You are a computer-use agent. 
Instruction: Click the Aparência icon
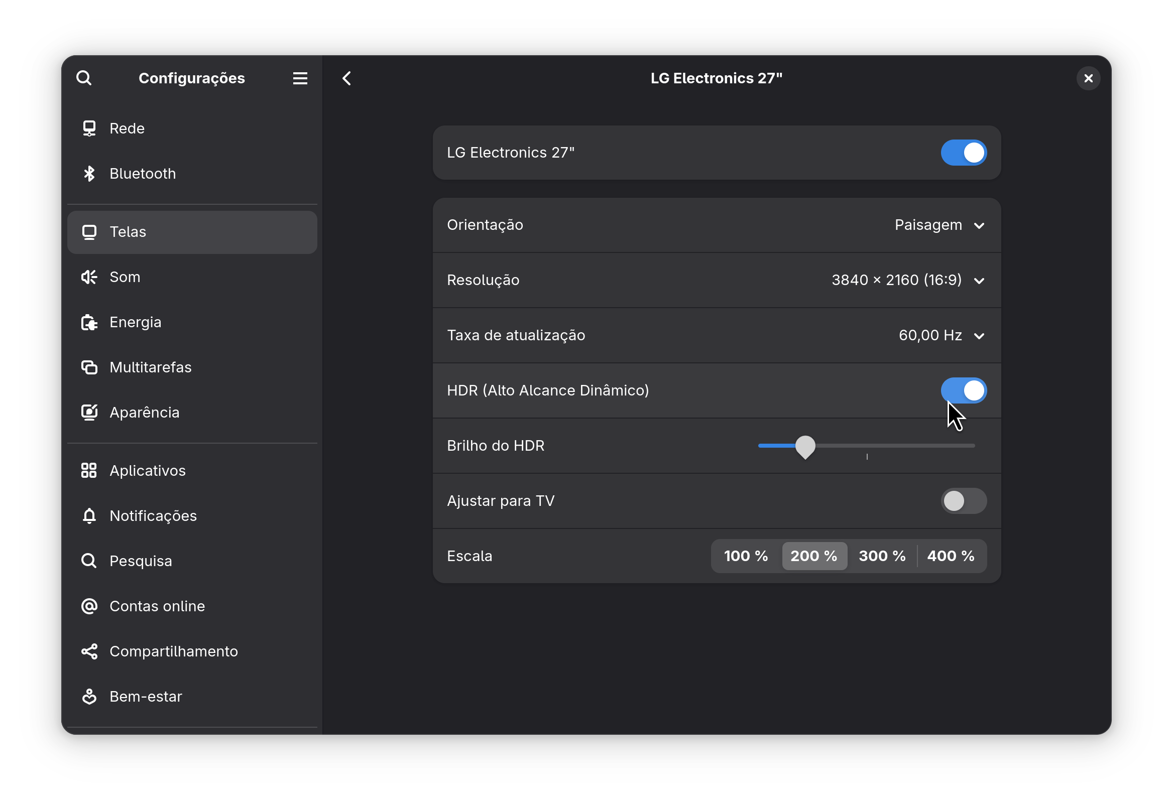pos(89,413)
